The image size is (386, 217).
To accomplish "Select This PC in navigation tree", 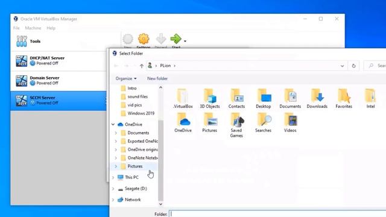I will [131, 177].
